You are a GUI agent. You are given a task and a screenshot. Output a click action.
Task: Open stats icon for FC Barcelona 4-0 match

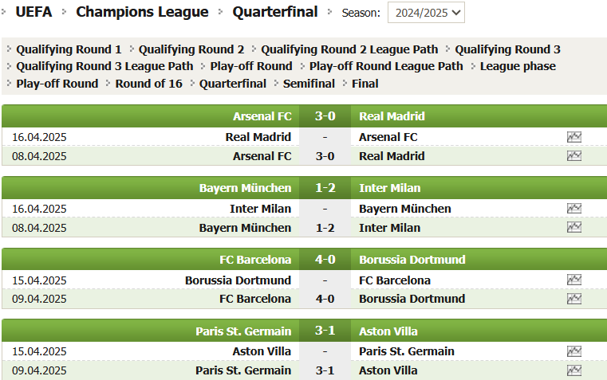(x=574, y=299)
